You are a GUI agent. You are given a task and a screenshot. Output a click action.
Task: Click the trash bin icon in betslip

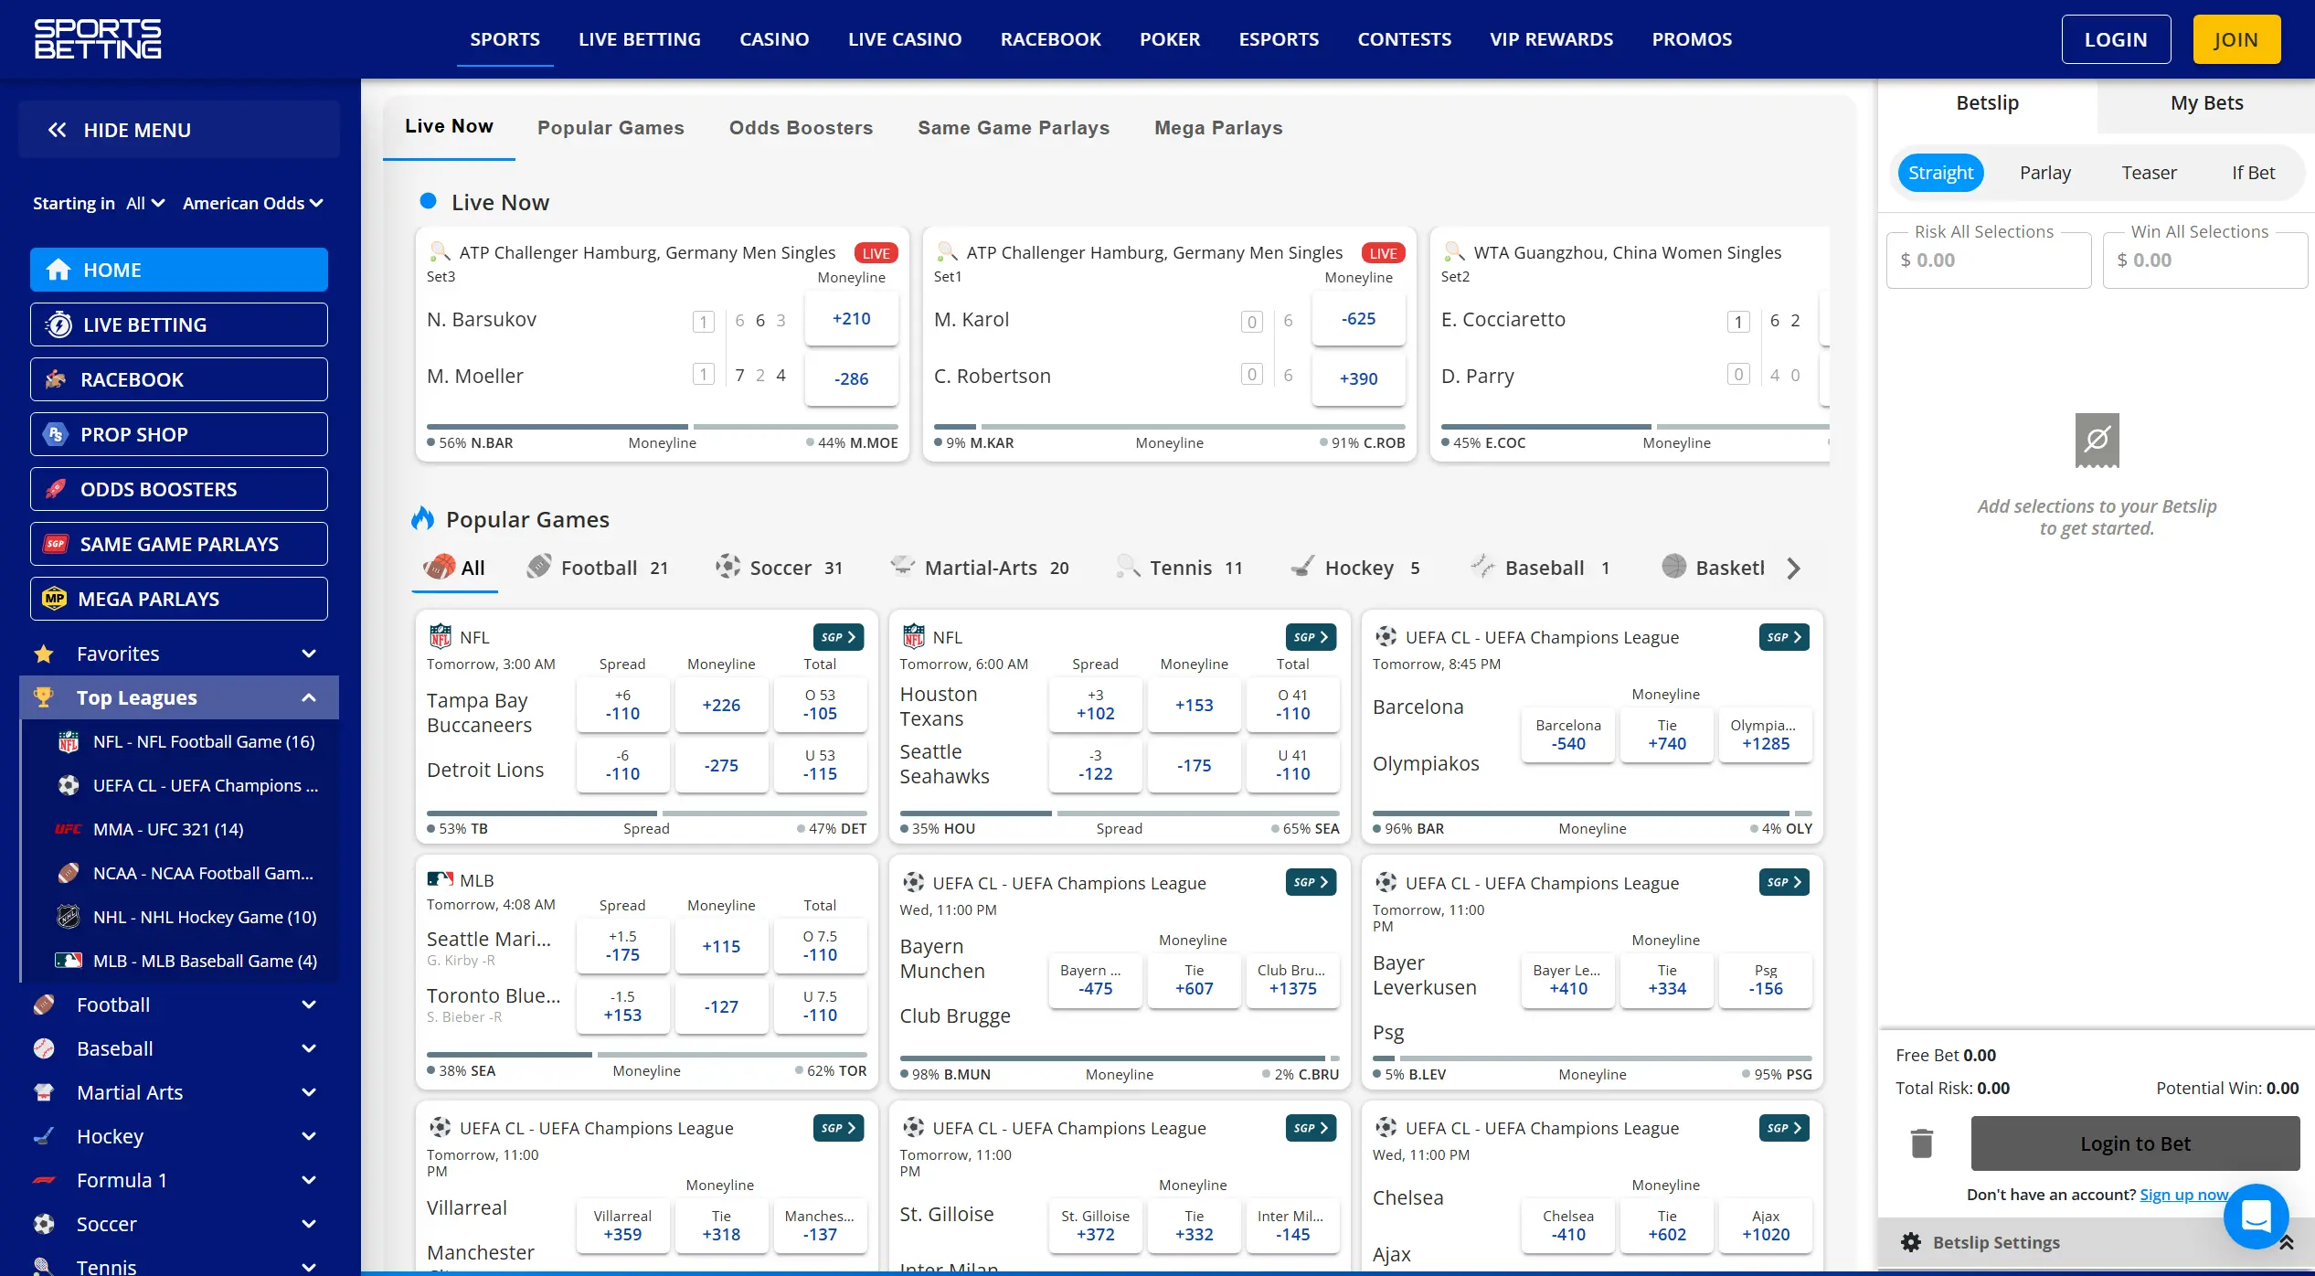(1921, 1143)
